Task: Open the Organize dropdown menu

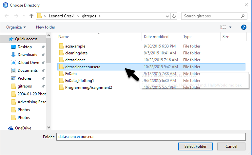Action: coord(16,27)
